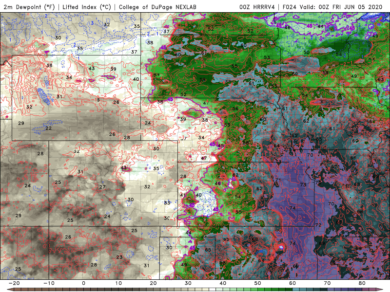
Task: Click the "F024 Valid: 00Z FRI JUN 05 2020" text
Action: click(x=332, y=7)
